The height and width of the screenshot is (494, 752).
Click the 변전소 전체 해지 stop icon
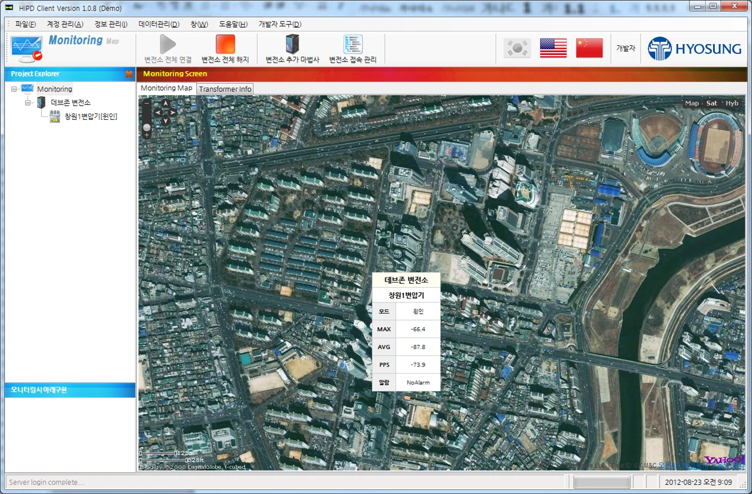point(225,44)
